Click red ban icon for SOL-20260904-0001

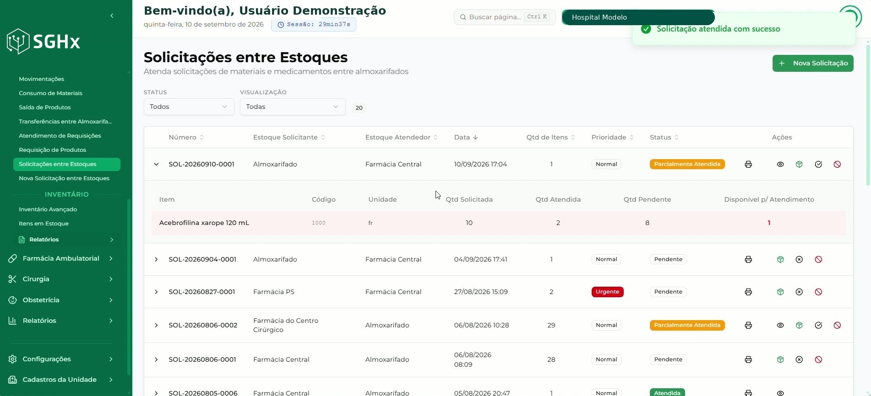click(x=818, y=259)
